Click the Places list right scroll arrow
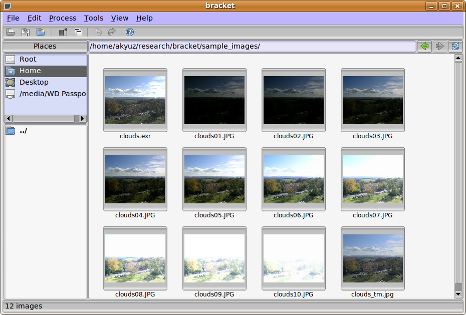 pos(82,119)
